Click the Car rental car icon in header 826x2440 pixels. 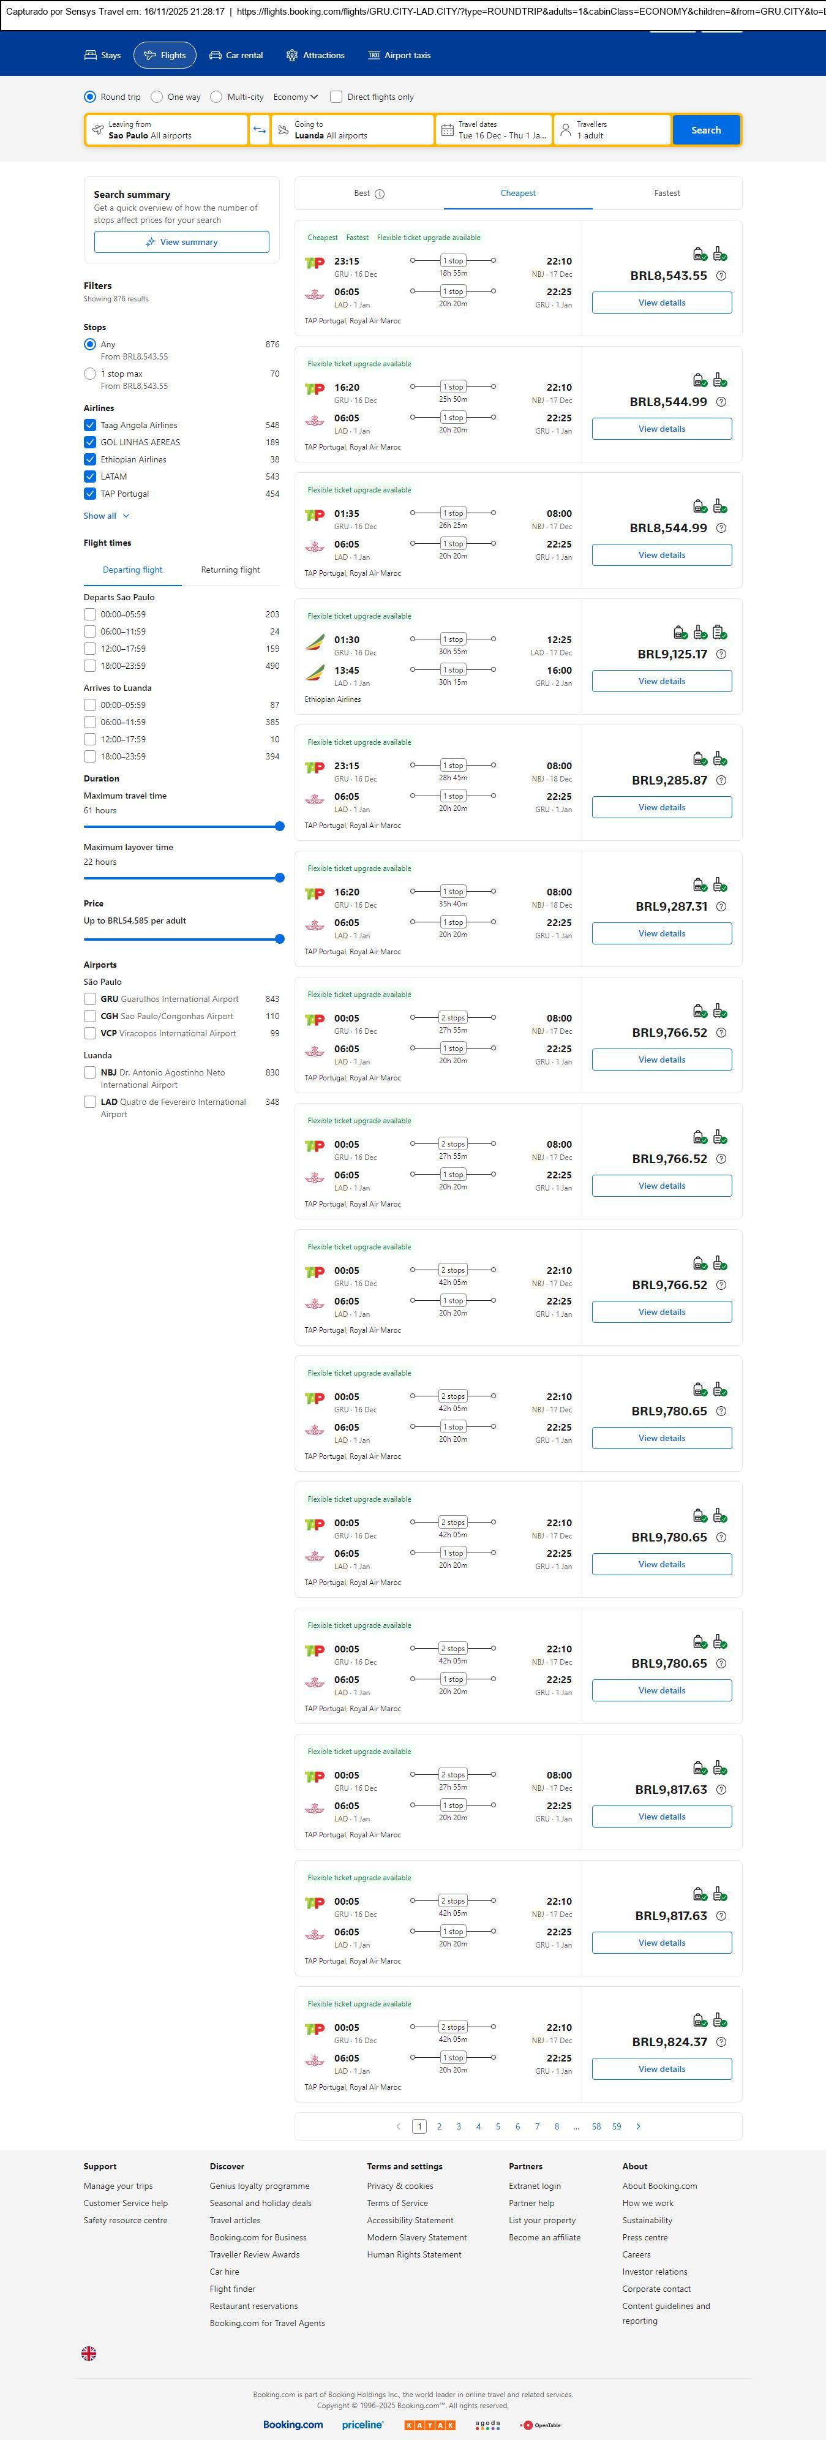(x=216, y=56)
